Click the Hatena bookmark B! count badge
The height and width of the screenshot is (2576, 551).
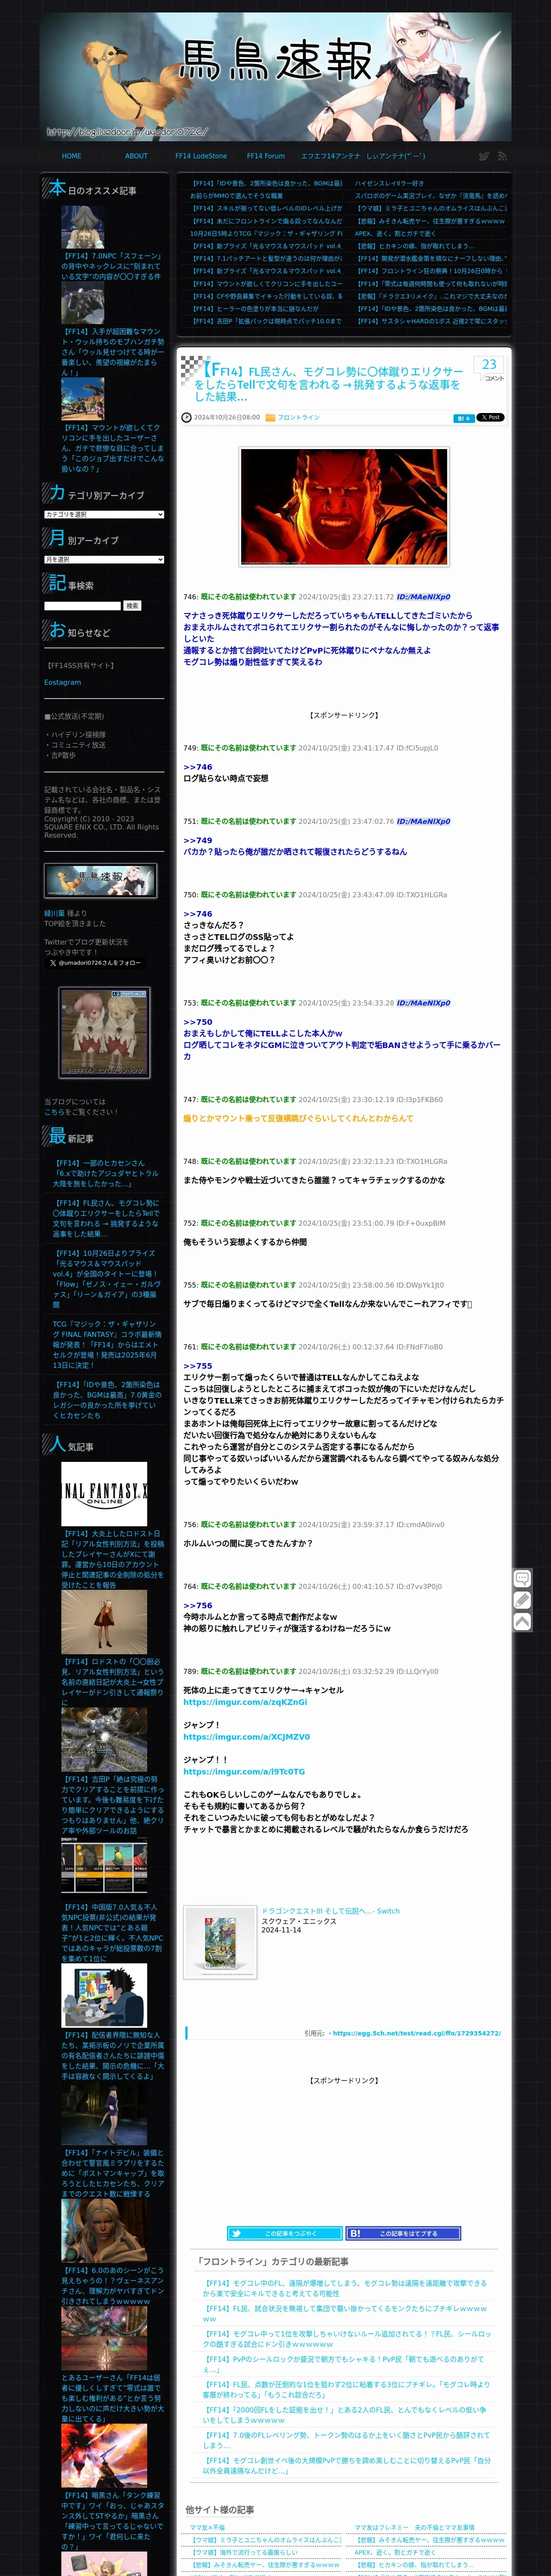point(463,418)
